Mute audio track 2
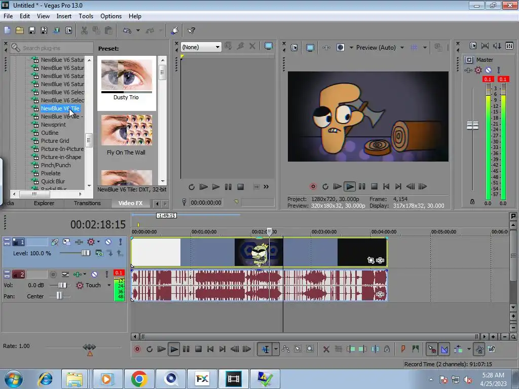 tap(94, 274)
